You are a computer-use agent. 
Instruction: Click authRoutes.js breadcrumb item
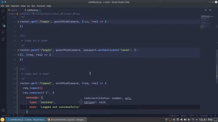coord(23,14)
